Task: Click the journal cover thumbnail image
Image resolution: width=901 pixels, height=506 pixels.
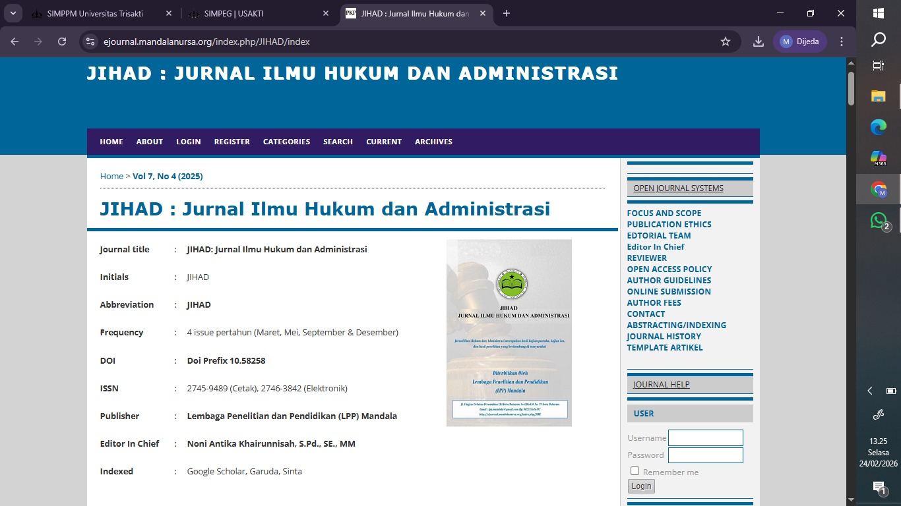Action: click(x=509, y=333)
